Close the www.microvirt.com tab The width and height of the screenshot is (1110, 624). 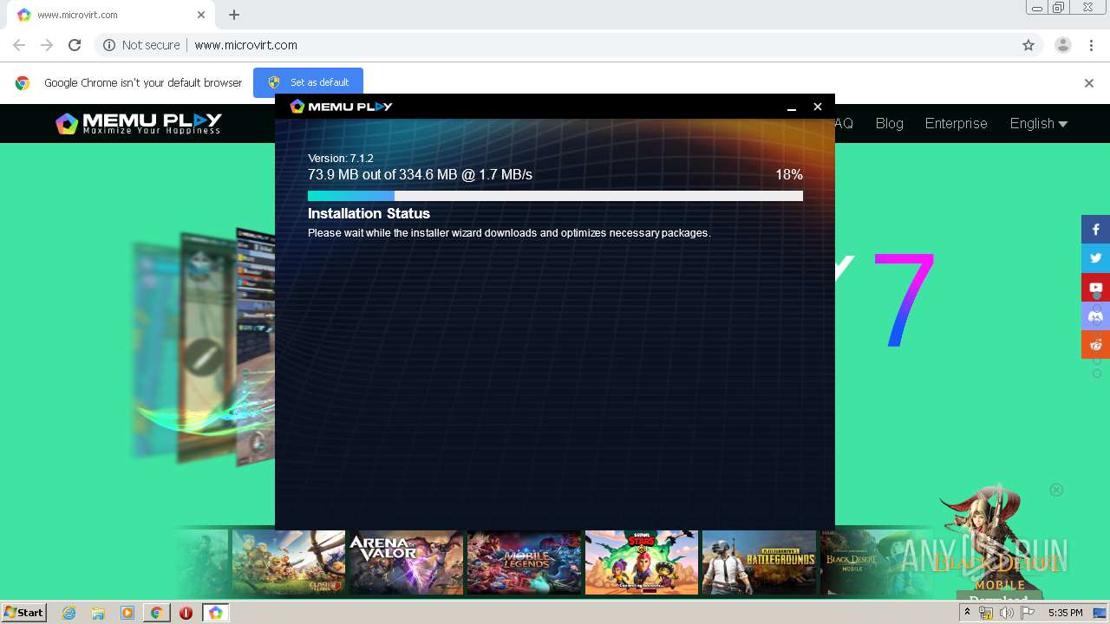point(201,15)
